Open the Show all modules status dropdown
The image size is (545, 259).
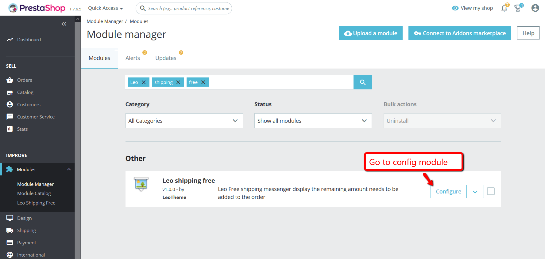point(313,121)
